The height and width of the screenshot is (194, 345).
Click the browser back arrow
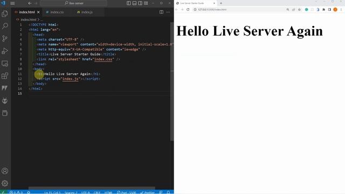pos(176,10)
